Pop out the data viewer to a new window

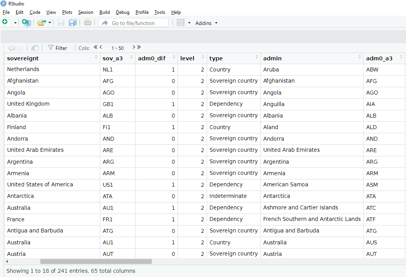point(35,48)
